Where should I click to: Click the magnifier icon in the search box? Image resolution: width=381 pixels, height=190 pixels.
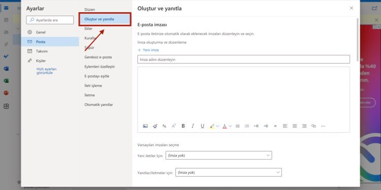click(x=32, y=20)
